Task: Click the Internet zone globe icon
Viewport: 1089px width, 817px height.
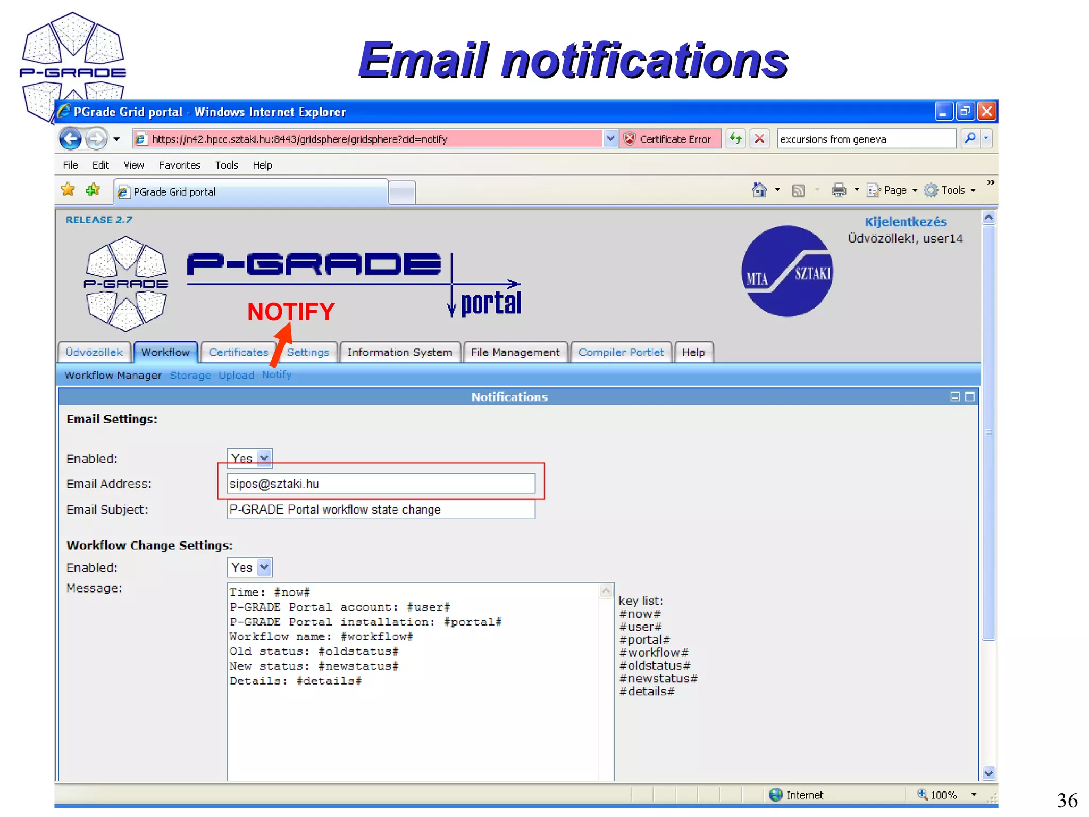Action: click(x=776, y=795)
